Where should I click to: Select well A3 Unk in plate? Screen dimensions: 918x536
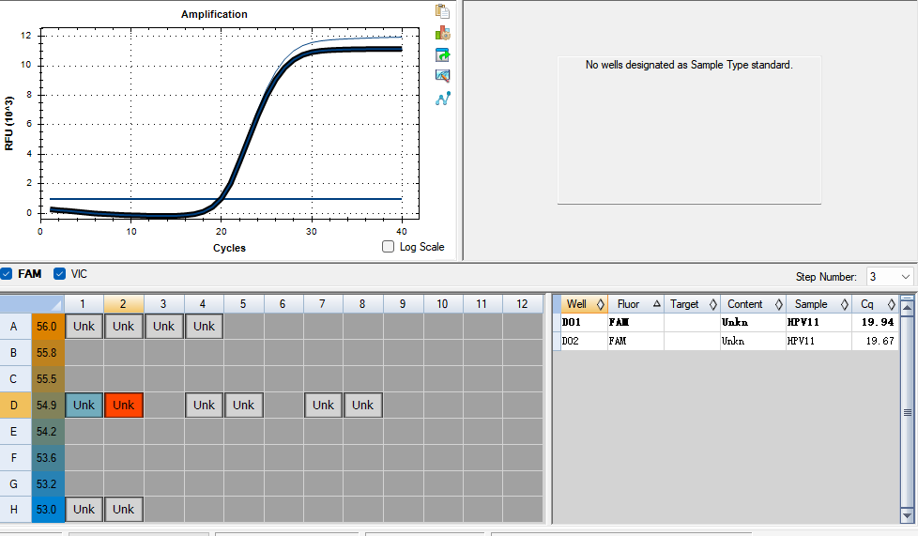[x=163, y=327]
